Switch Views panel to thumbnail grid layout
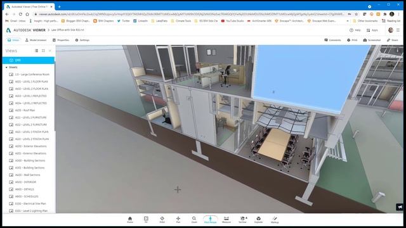The width and height of the screenshot is (406, 228). pos(43,51)
